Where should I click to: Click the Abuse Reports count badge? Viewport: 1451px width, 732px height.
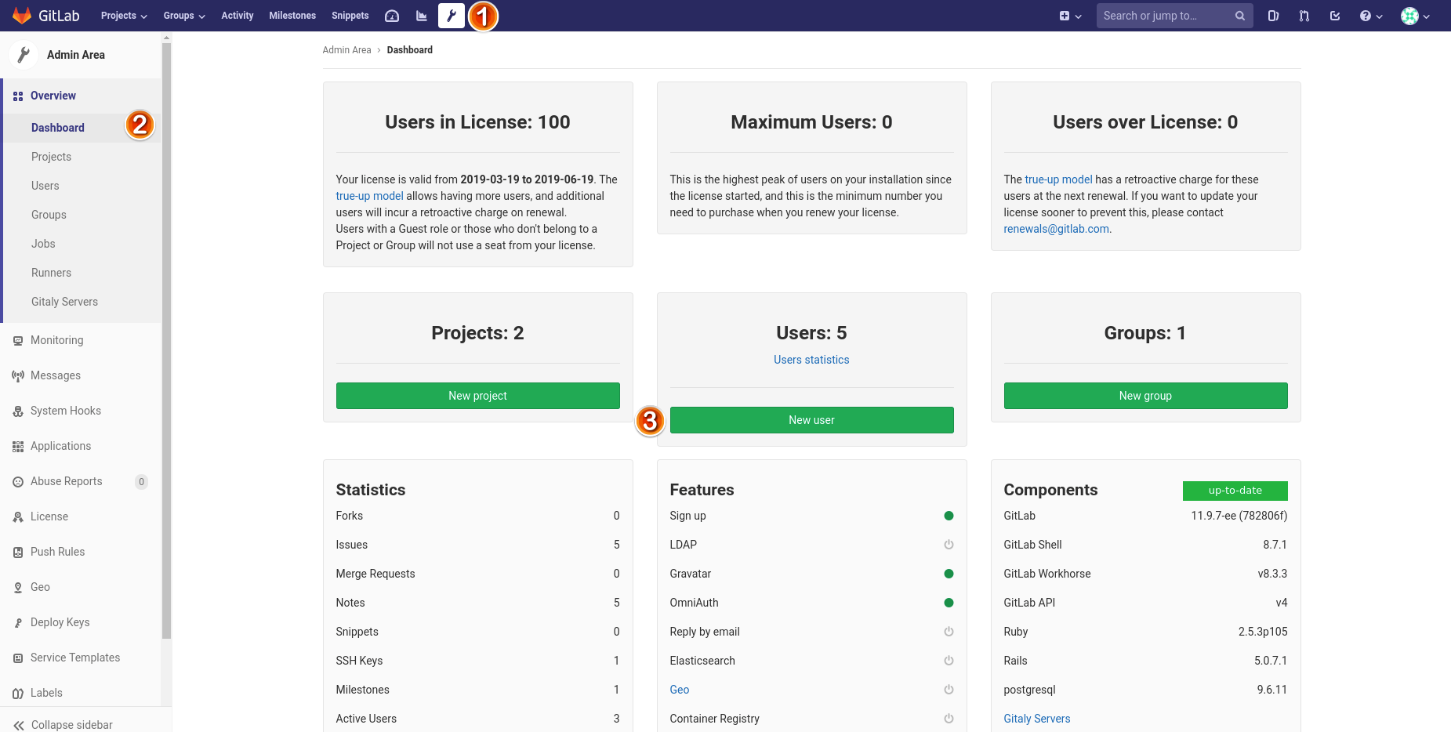pos(141,482)
